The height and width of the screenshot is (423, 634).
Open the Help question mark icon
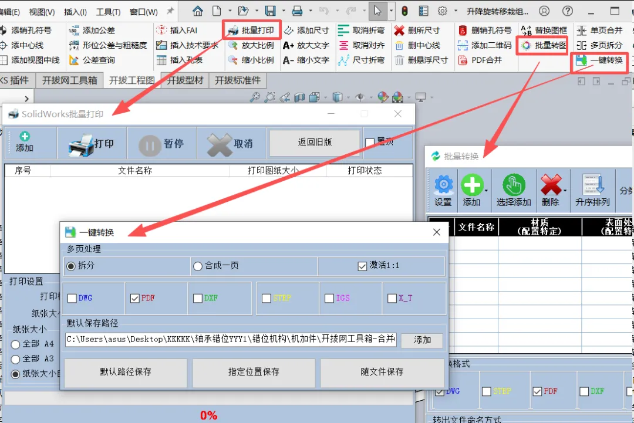[x=568, y=11]
